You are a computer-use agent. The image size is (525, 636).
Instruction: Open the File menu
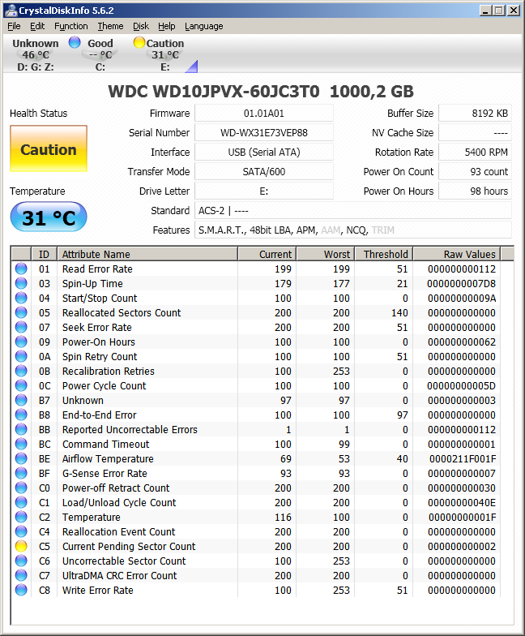tap(14, 26)
